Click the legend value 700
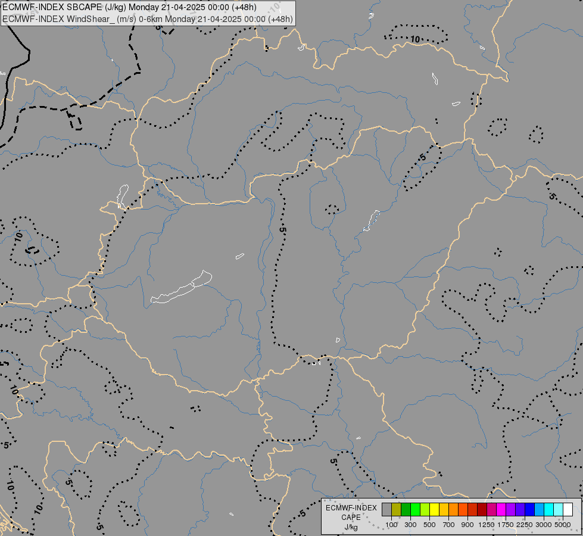This screenshot has width=583, height=536. coord(449,525)
